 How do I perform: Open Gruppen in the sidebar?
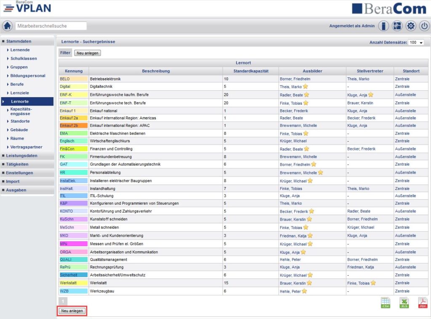click(19, 67)
